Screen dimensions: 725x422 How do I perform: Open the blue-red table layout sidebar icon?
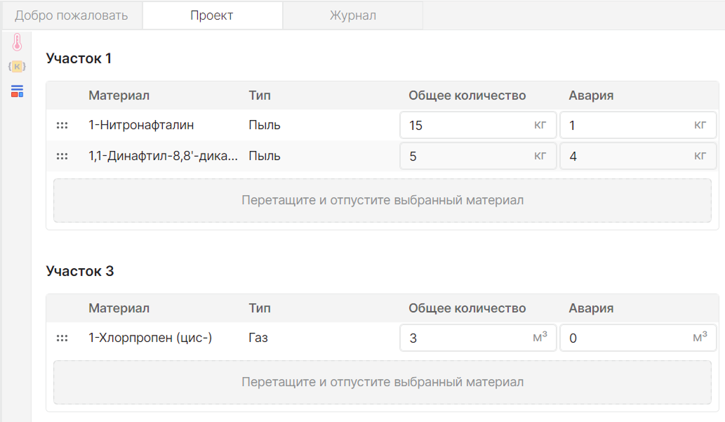click(x=17, y=91)
